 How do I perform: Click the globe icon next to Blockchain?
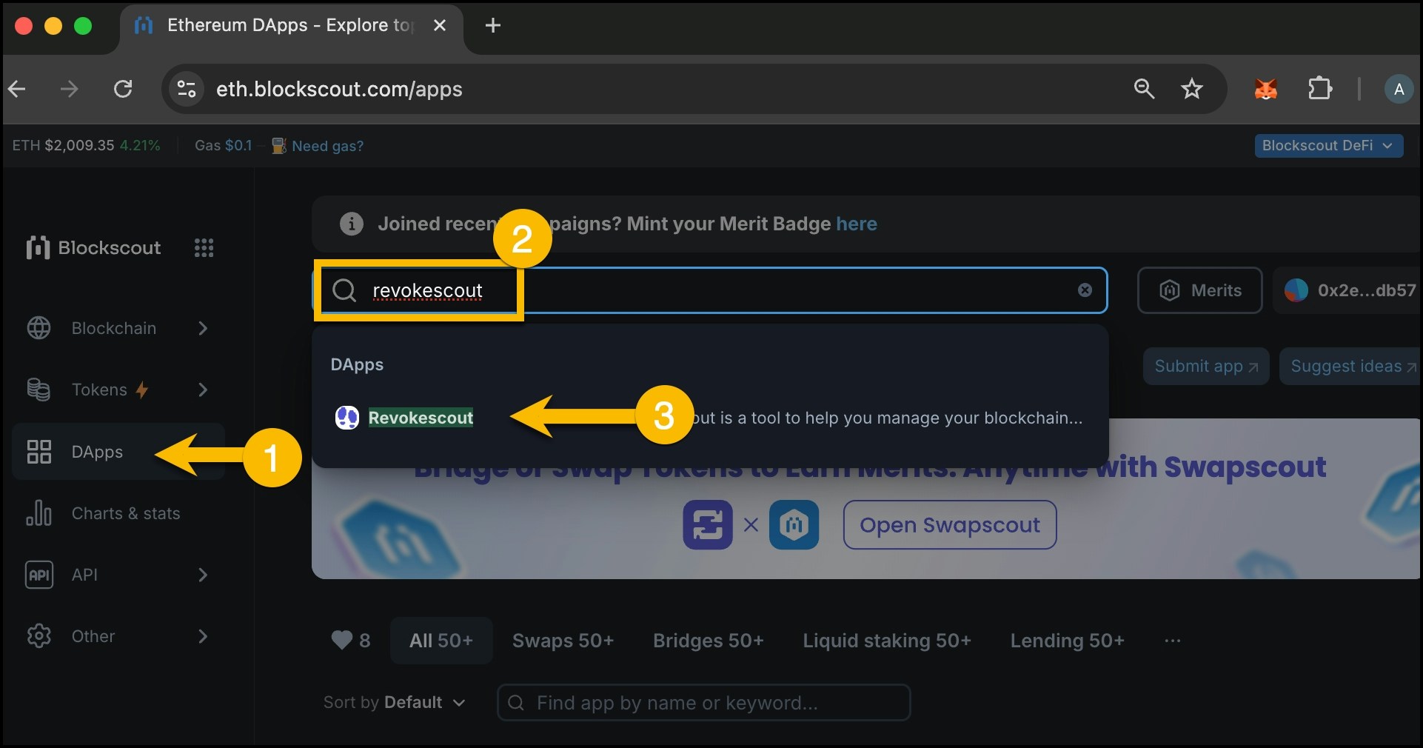(x=39, y=328)
